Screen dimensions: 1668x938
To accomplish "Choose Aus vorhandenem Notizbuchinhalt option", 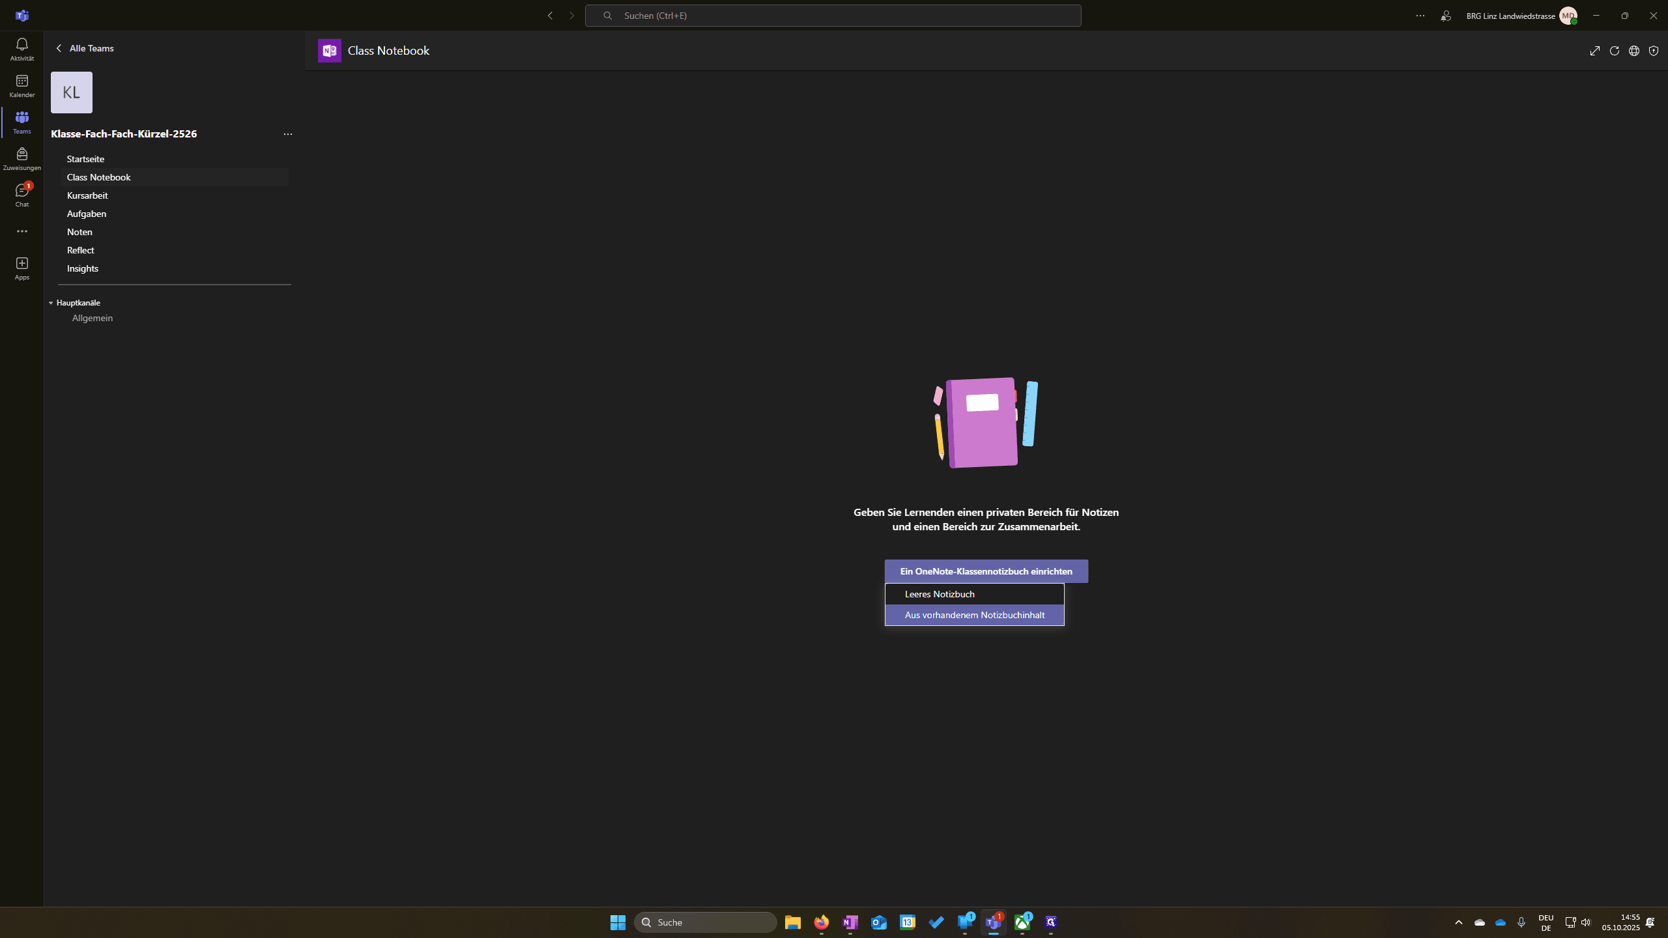I will click(x=974, y=615).
